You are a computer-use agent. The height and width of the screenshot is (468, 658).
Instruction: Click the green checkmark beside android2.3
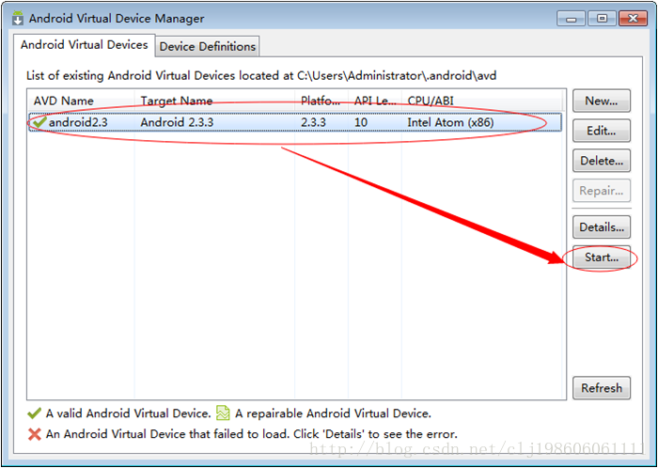pyautogui.click(x=39, y=122)
